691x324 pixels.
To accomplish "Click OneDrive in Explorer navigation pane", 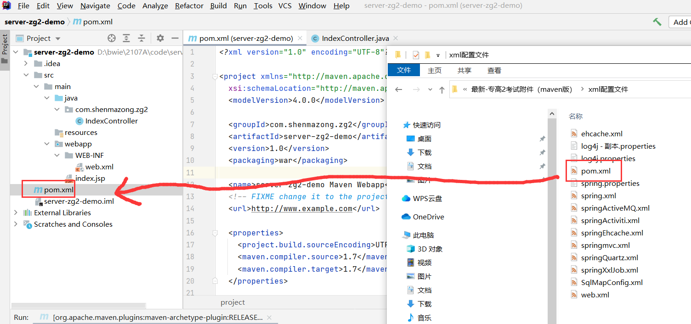I will (x=428, y=217).
